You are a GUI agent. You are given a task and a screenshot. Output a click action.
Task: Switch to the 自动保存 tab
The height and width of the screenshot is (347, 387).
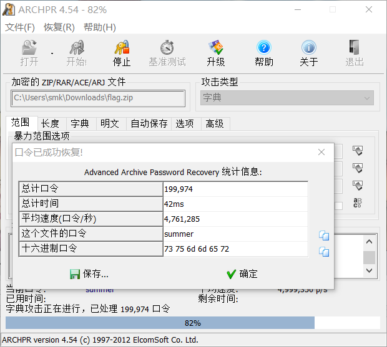tap(149, 123)
